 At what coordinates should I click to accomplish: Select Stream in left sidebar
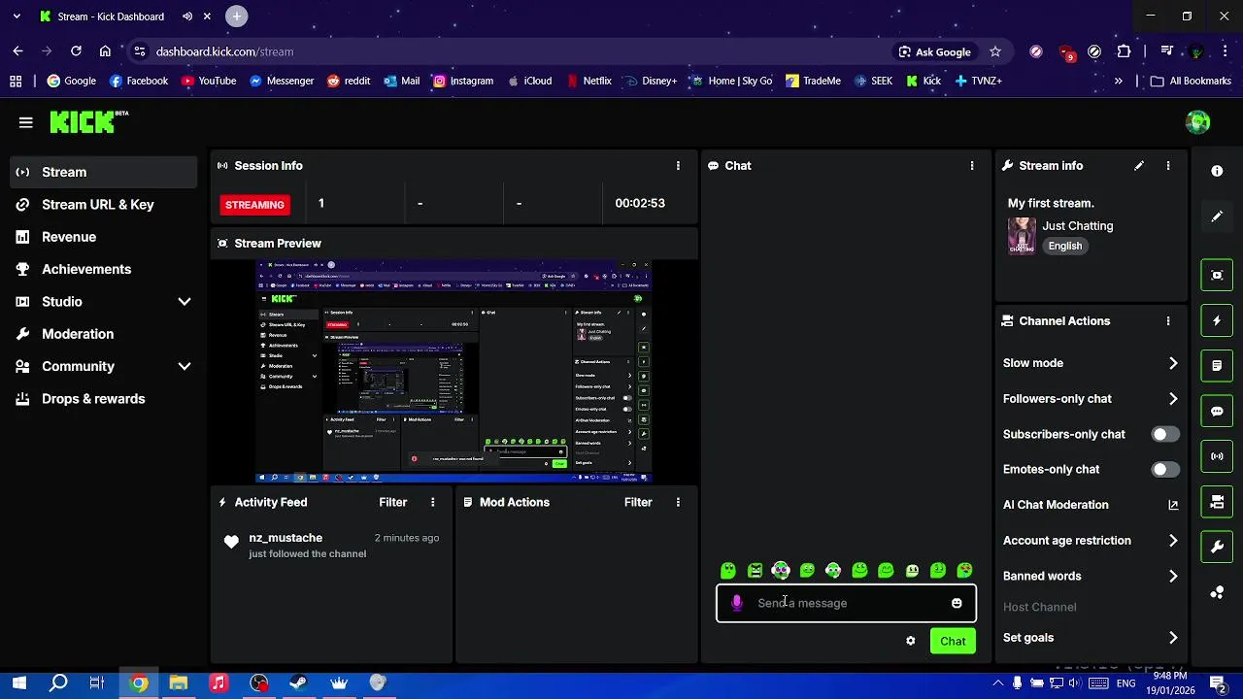click(x=103, y=172)
